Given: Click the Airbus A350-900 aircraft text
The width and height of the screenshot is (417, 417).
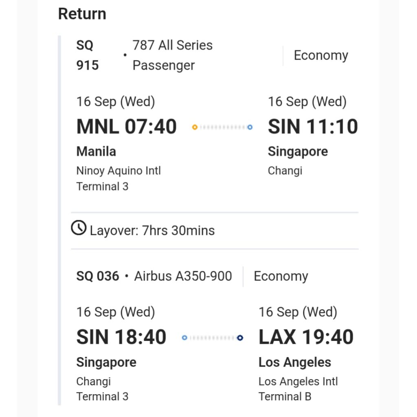Looking at the screenshot, I should (183, 276).
